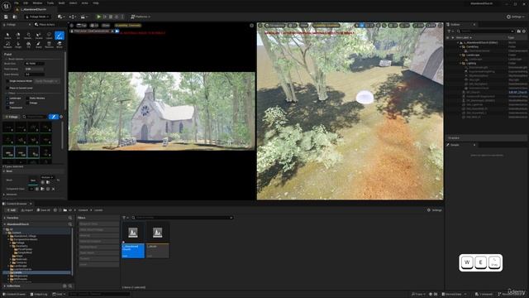The height and width of the screenshot is (298, 529).
Task: Open the add content toolbar dropdown
Action: click(60, 17)
